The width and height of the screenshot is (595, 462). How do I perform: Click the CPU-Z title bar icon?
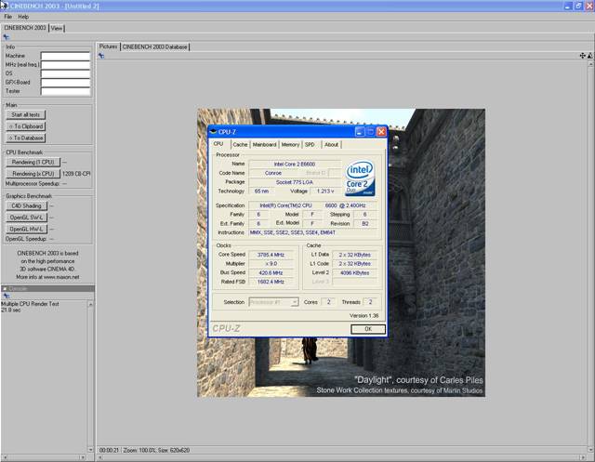[x=213, y=132]
